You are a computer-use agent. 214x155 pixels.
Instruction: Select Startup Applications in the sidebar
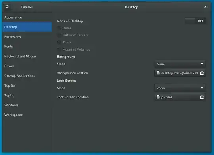coord(27,76)
